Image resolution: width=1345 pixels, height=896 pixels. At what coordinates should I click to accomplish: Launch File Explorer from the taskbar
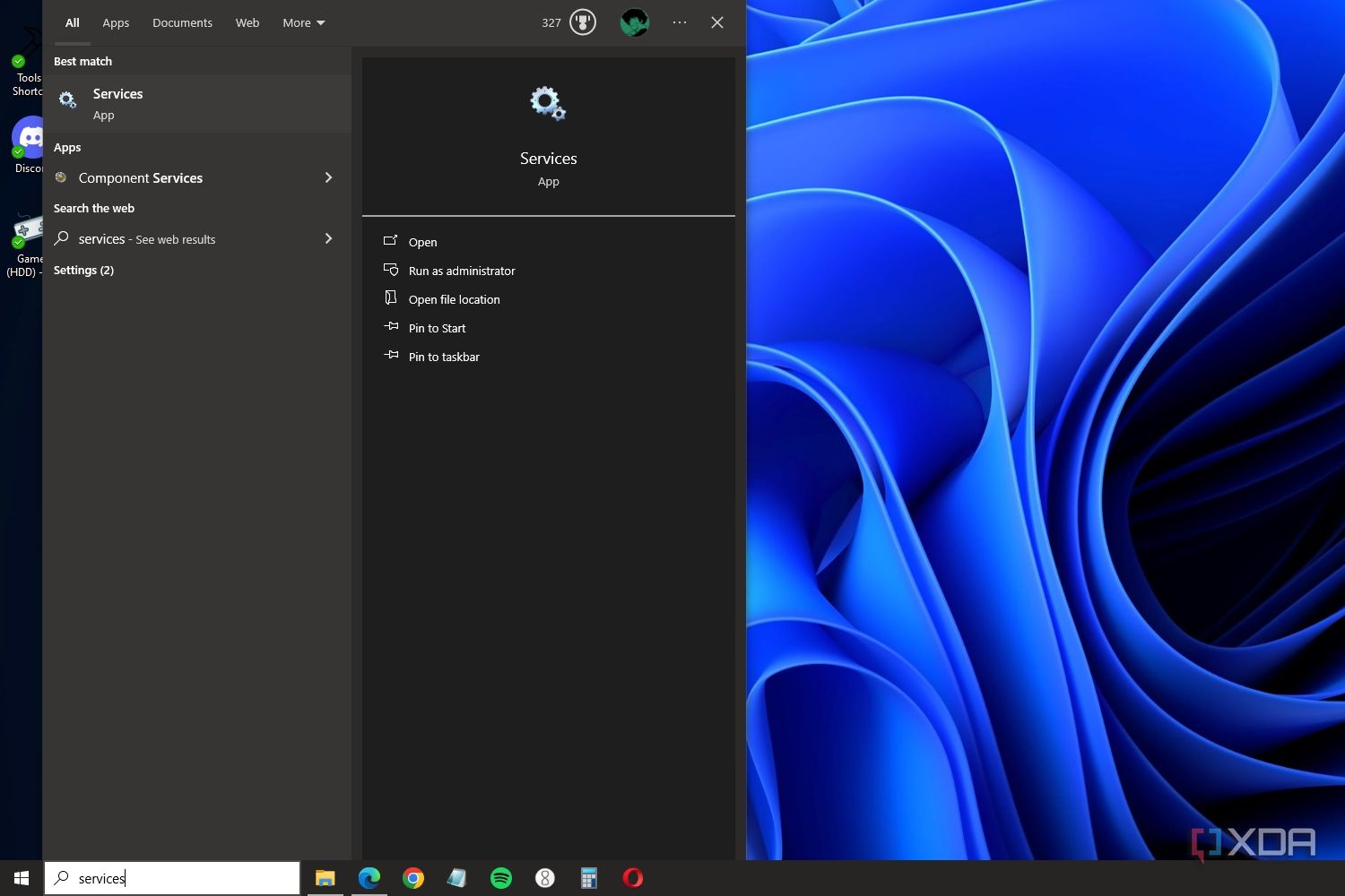325,878
